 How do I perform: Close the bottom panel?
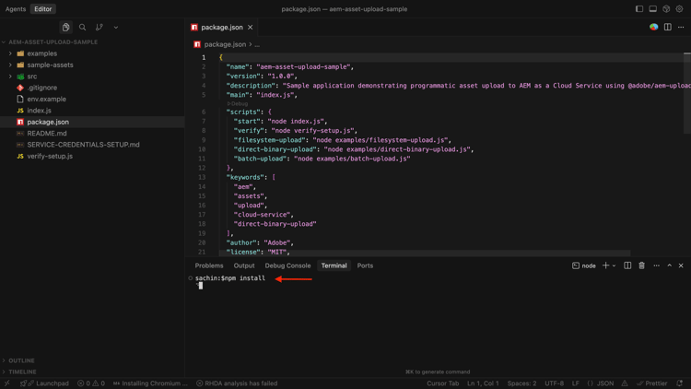click(x=681, y=265)
